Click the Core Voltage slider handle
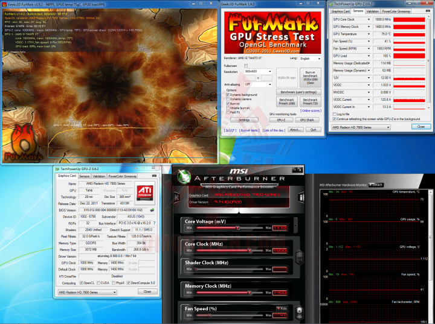This screenshot has height=324, width=435. (238, 228)
